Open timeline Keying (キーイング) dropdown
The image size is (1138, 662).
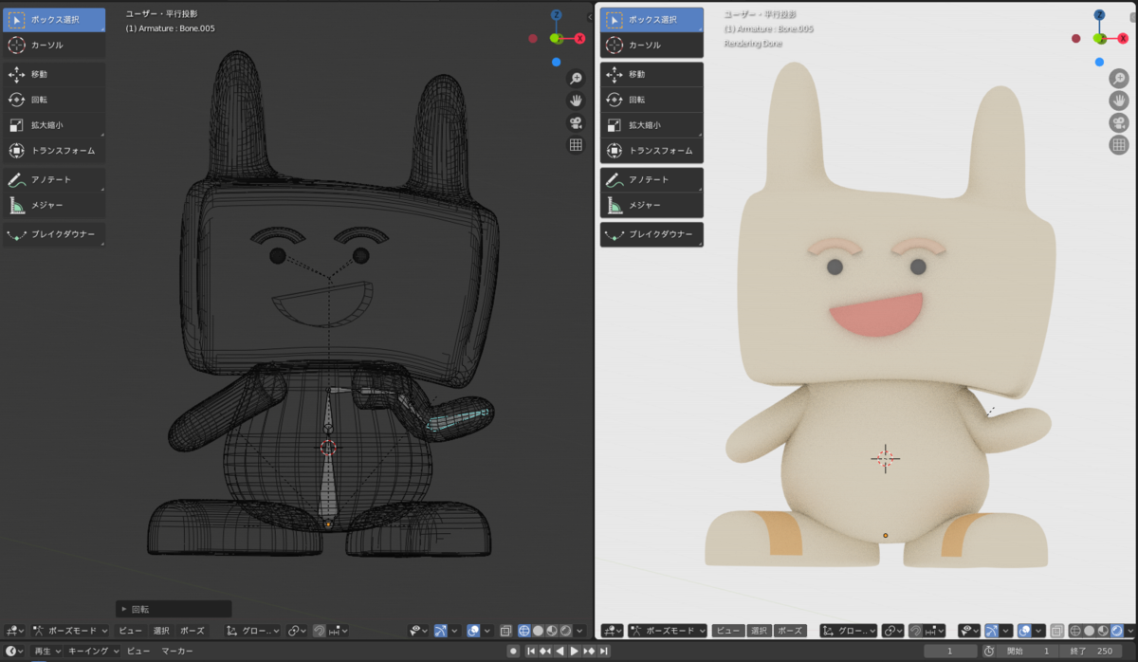point(94,652)
